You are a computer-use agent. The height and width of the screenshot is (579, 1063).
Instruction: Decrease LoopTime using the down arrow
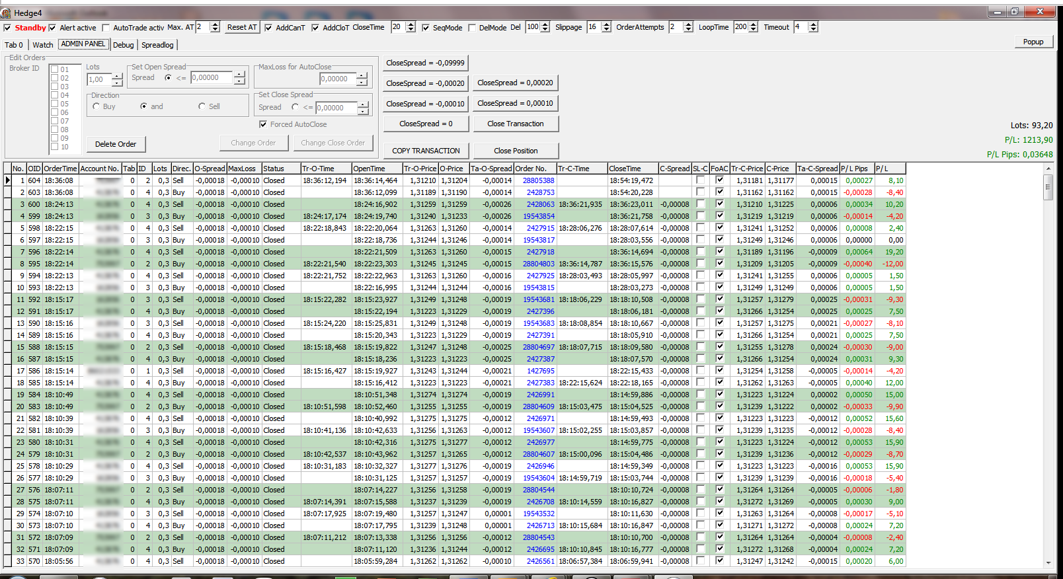click(x=753, y=30)
